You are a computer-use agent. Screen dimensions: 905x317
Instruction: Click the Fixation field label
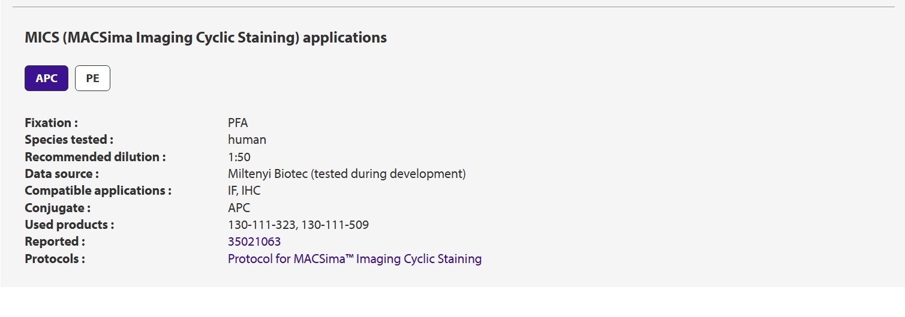coord(51,123)
